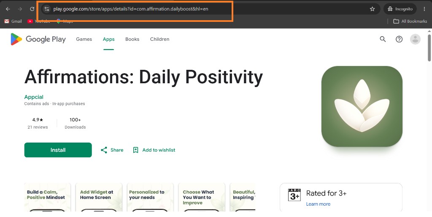The width and height of the screenshot is (432, 217).
Task: Switch to the Games tab
Action: click(x=84, y=39)
